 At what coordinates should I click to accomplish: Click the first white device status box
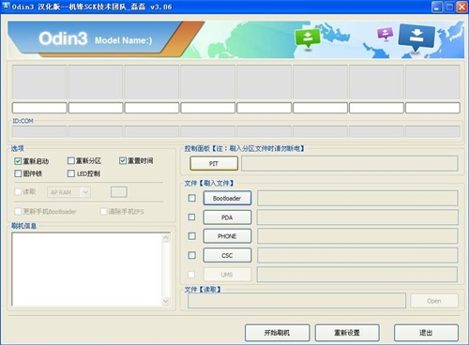pyautogui.click(x=39, y=108)
